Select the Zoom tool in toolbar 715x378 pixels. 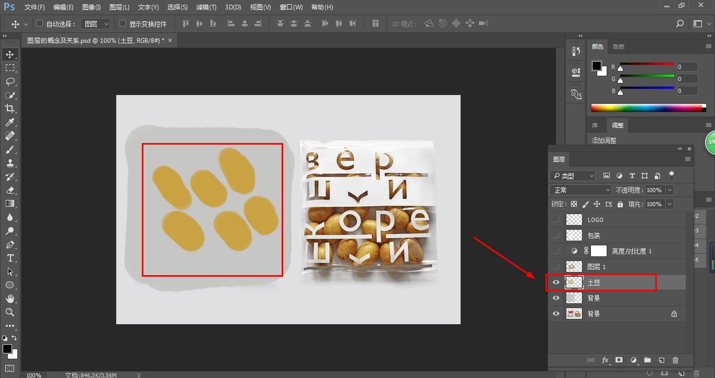pyautogui.click(x=10, y=312)
